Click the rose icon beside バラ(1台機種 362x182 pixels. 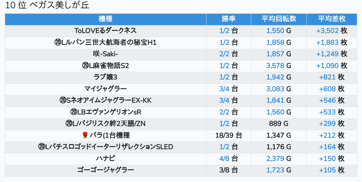tap(85, 136)
